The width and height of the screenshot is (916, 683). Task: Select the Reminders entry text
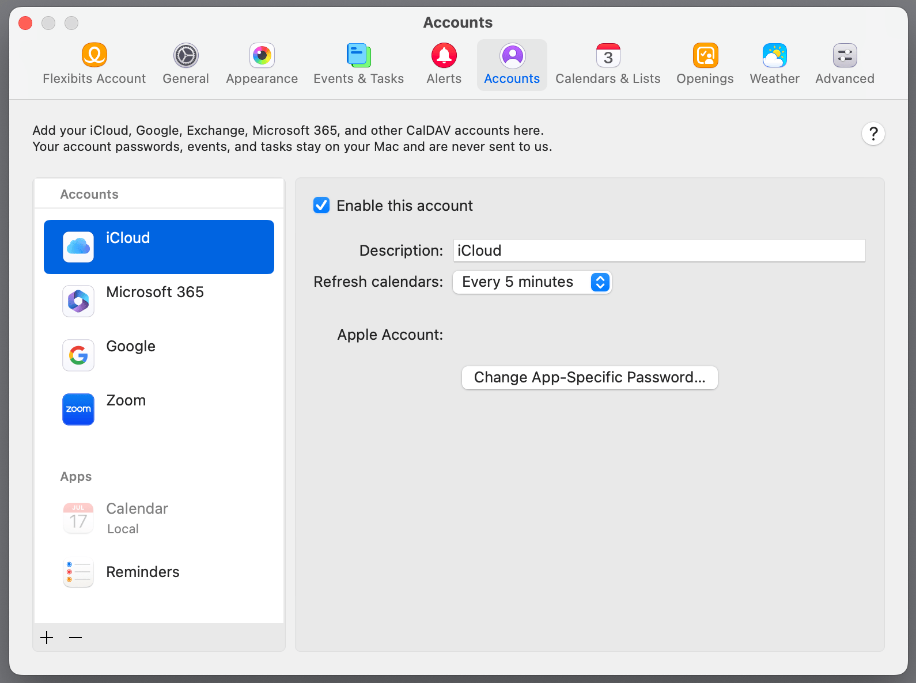143,572
